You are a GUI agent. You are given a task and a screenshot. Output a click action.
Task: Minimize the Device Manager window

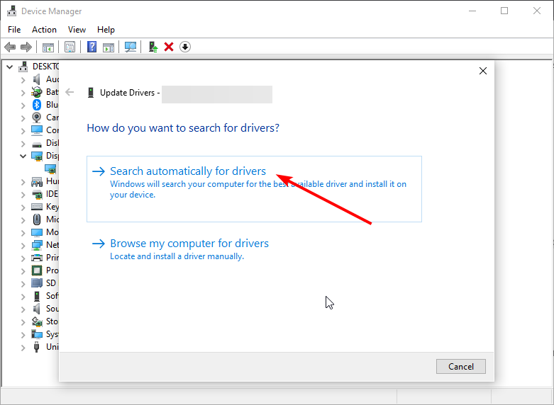tap(472, 11)
